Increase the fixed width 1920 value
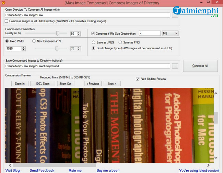The width and height of the screenshot is (223, 173). pyautogui.click(x=23, y=48)
